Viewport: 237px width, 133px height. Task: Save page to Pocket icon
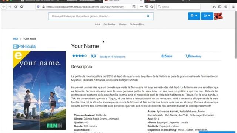pos(147,7)
